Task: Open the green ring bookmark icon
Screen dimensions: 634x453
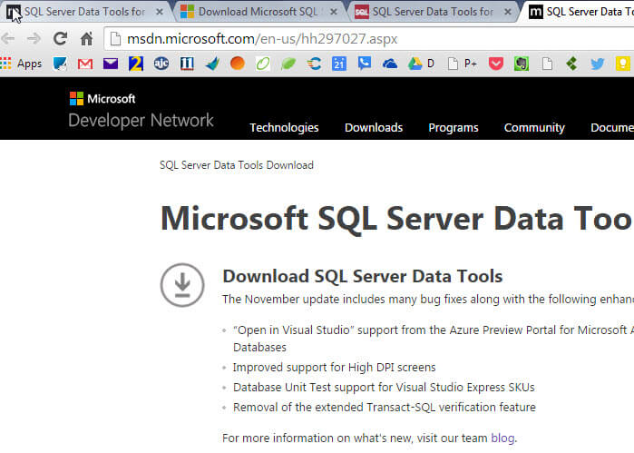Action: 263,64
